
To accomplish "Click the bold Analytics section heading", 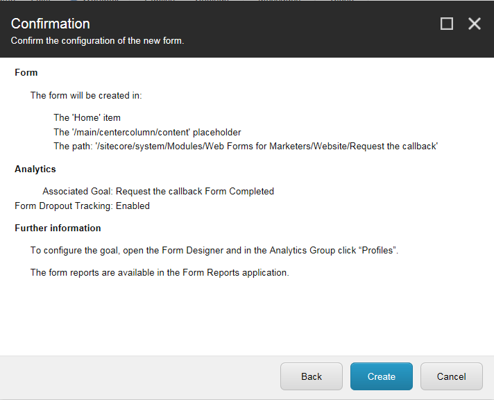I will (35, 169).
